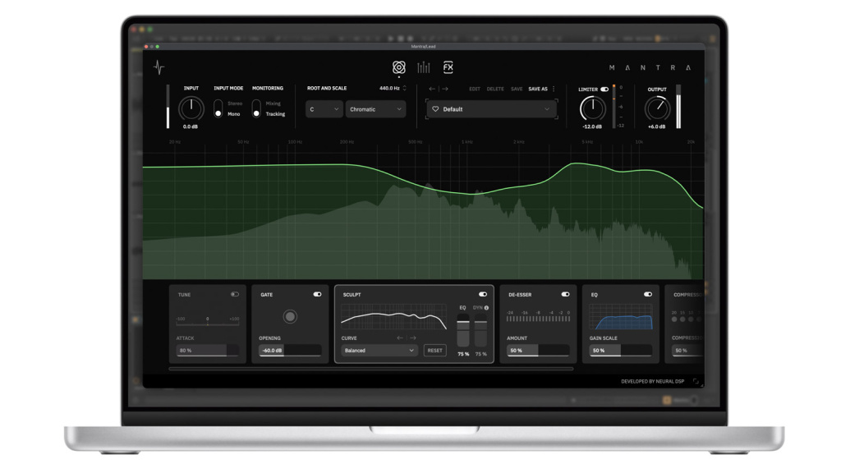Show DYN info tooltip icon
Screen dimensions: 841x464
[x=486, y=308]
